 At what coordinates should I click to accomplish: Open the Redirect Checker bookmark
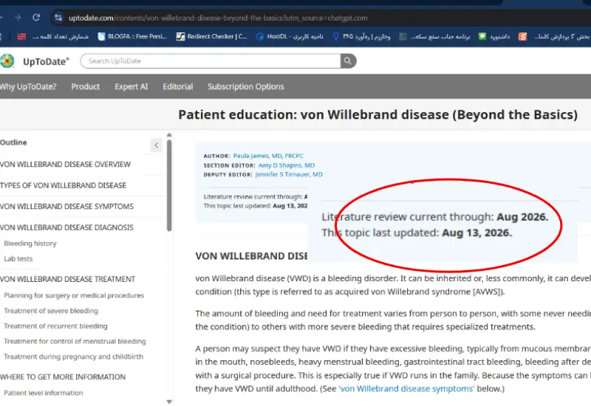pyautogui.click(x=211, y=36)
